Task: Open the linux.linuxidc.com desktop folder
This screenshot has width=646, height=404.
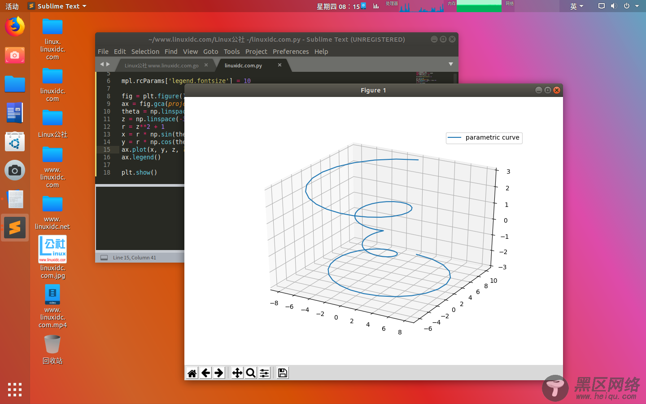Action: point(52,40)
